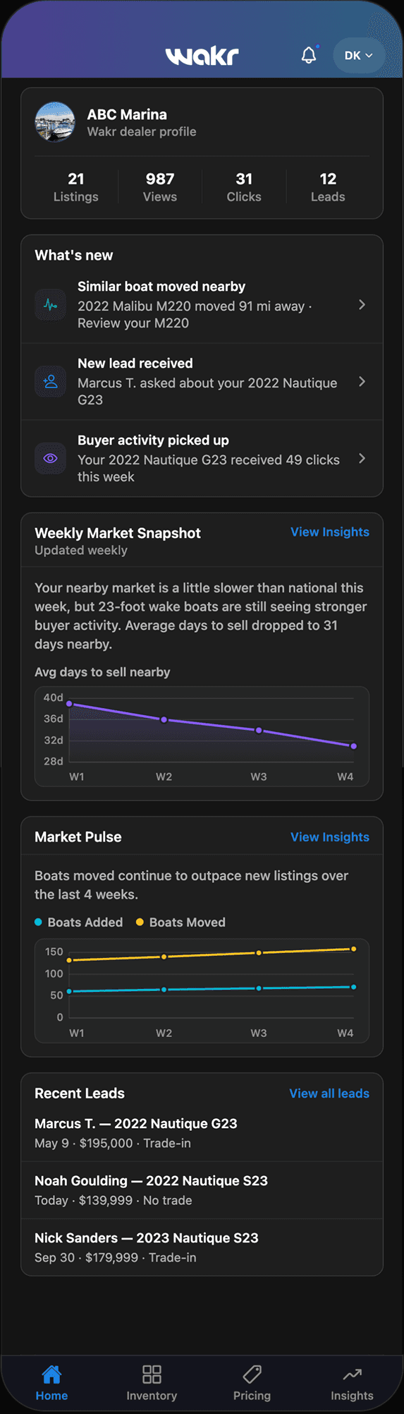Viewport: 404px width, 1414px height.
Task: Open the Insights trend icon
Action: coord(352,1374)
